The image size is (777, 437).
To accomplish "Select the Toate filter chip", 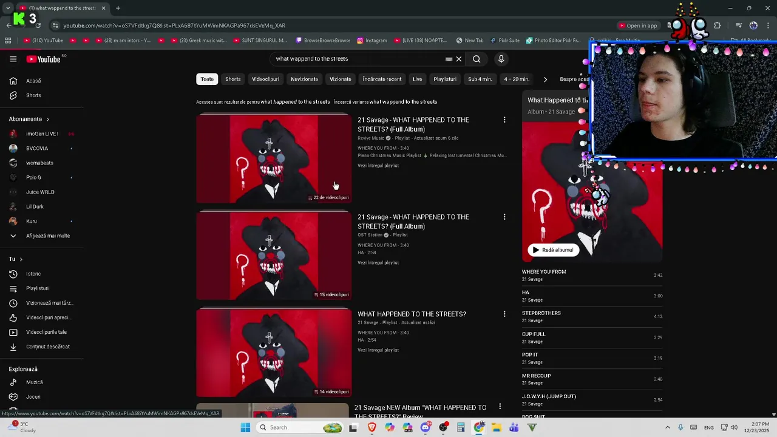I will coord(207,79).
